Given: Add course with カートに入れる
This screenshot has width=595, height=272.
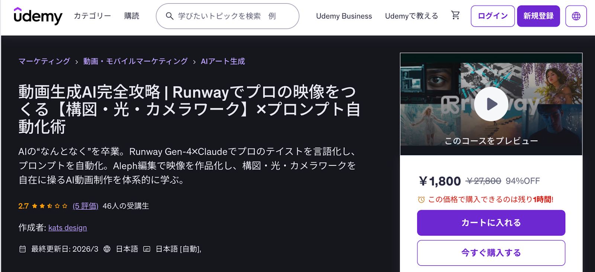Looking at the screenshot, I should (x=491, y=223).
